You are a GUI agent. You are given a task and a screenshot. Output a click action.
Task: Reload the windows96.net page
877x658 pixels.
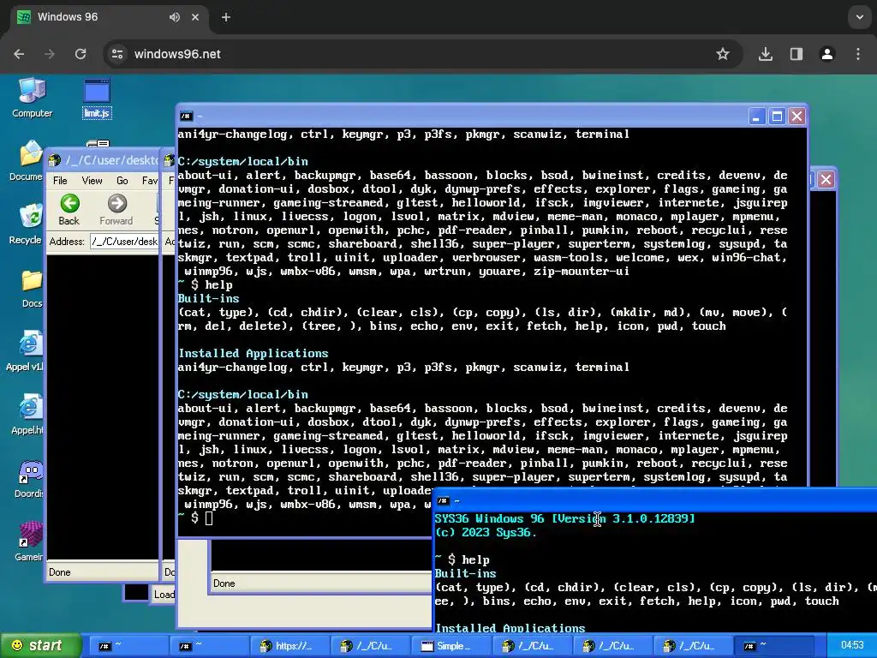tap(81, 54)
